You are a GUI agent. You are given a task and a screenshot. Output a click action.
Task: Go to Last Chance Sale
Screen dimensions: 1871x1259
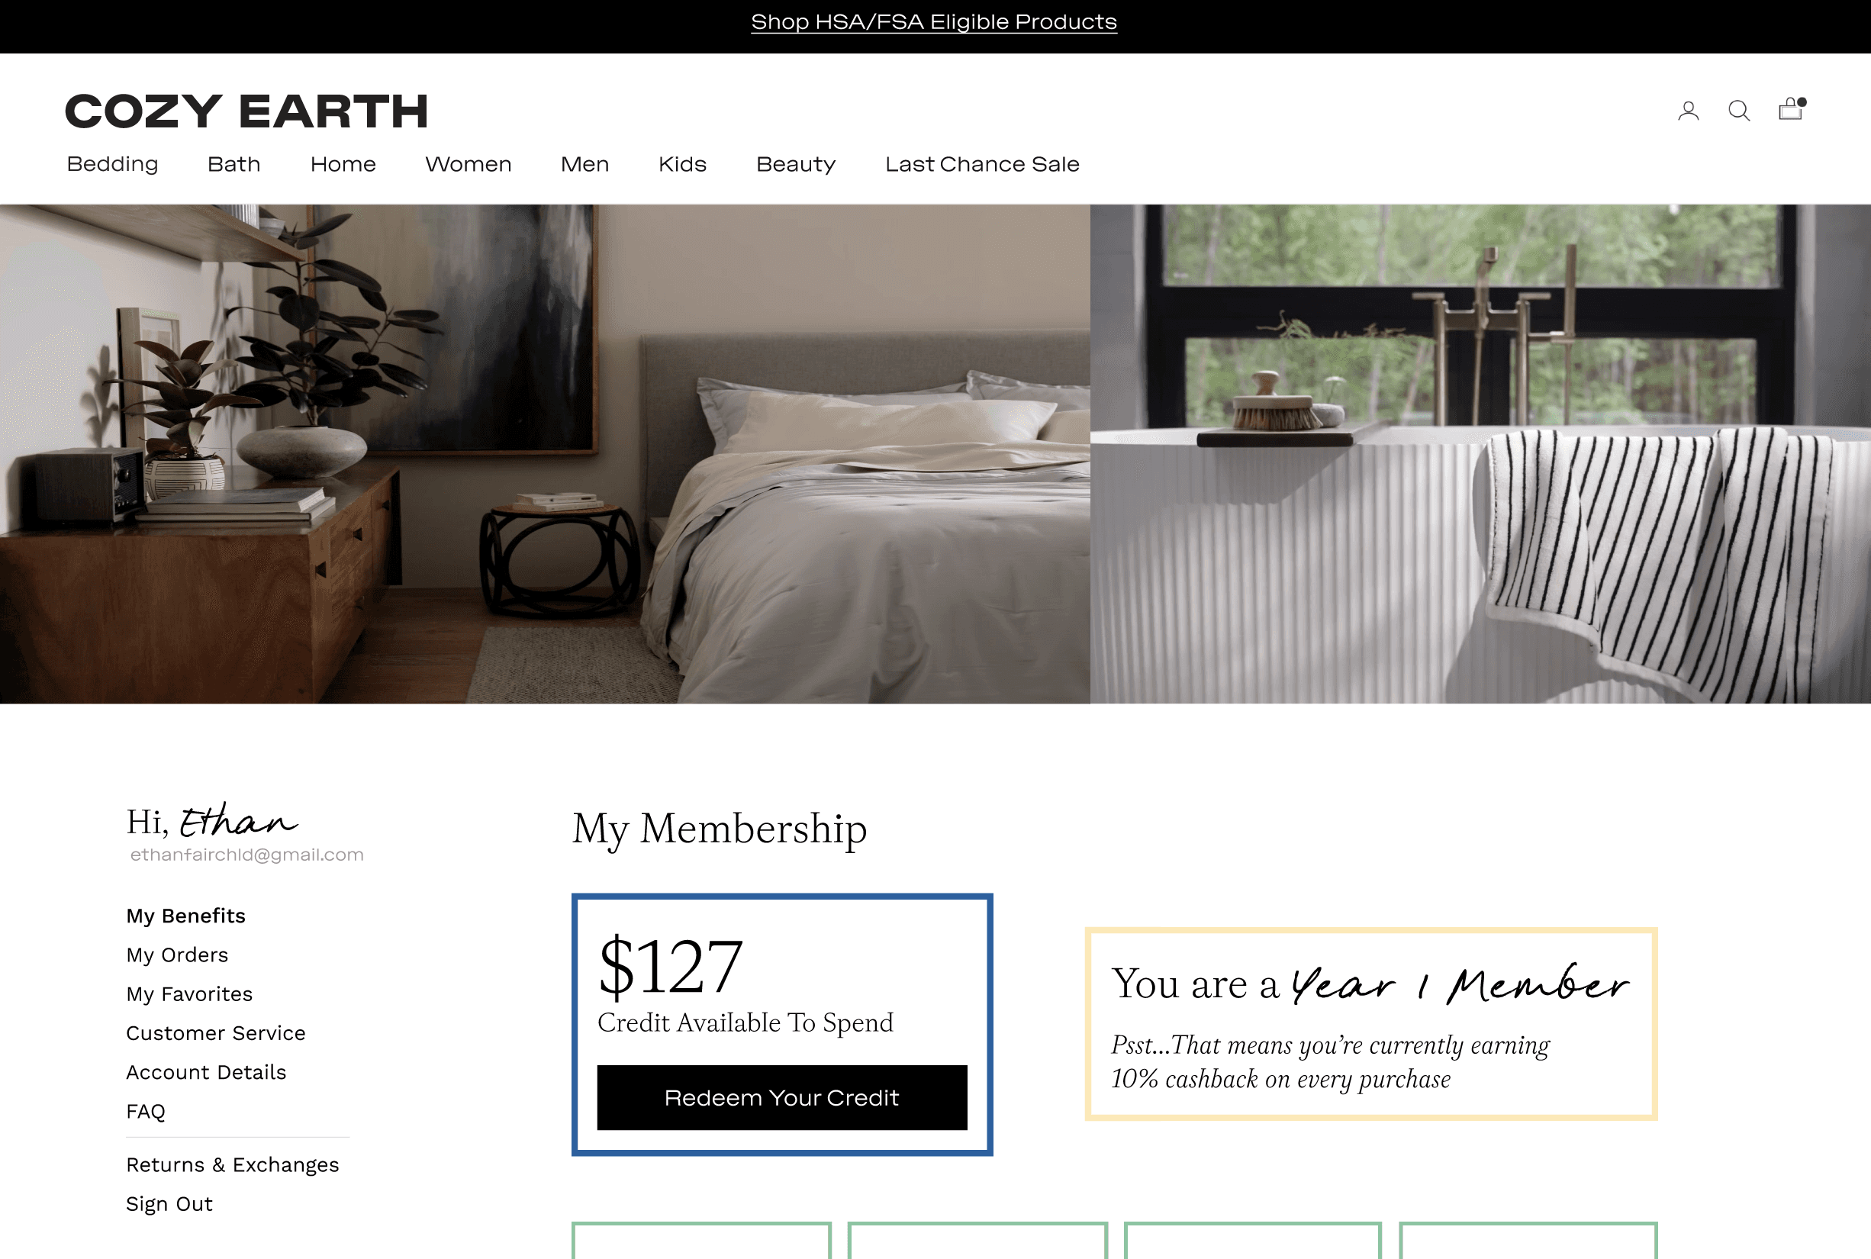(x=982, y=165)
